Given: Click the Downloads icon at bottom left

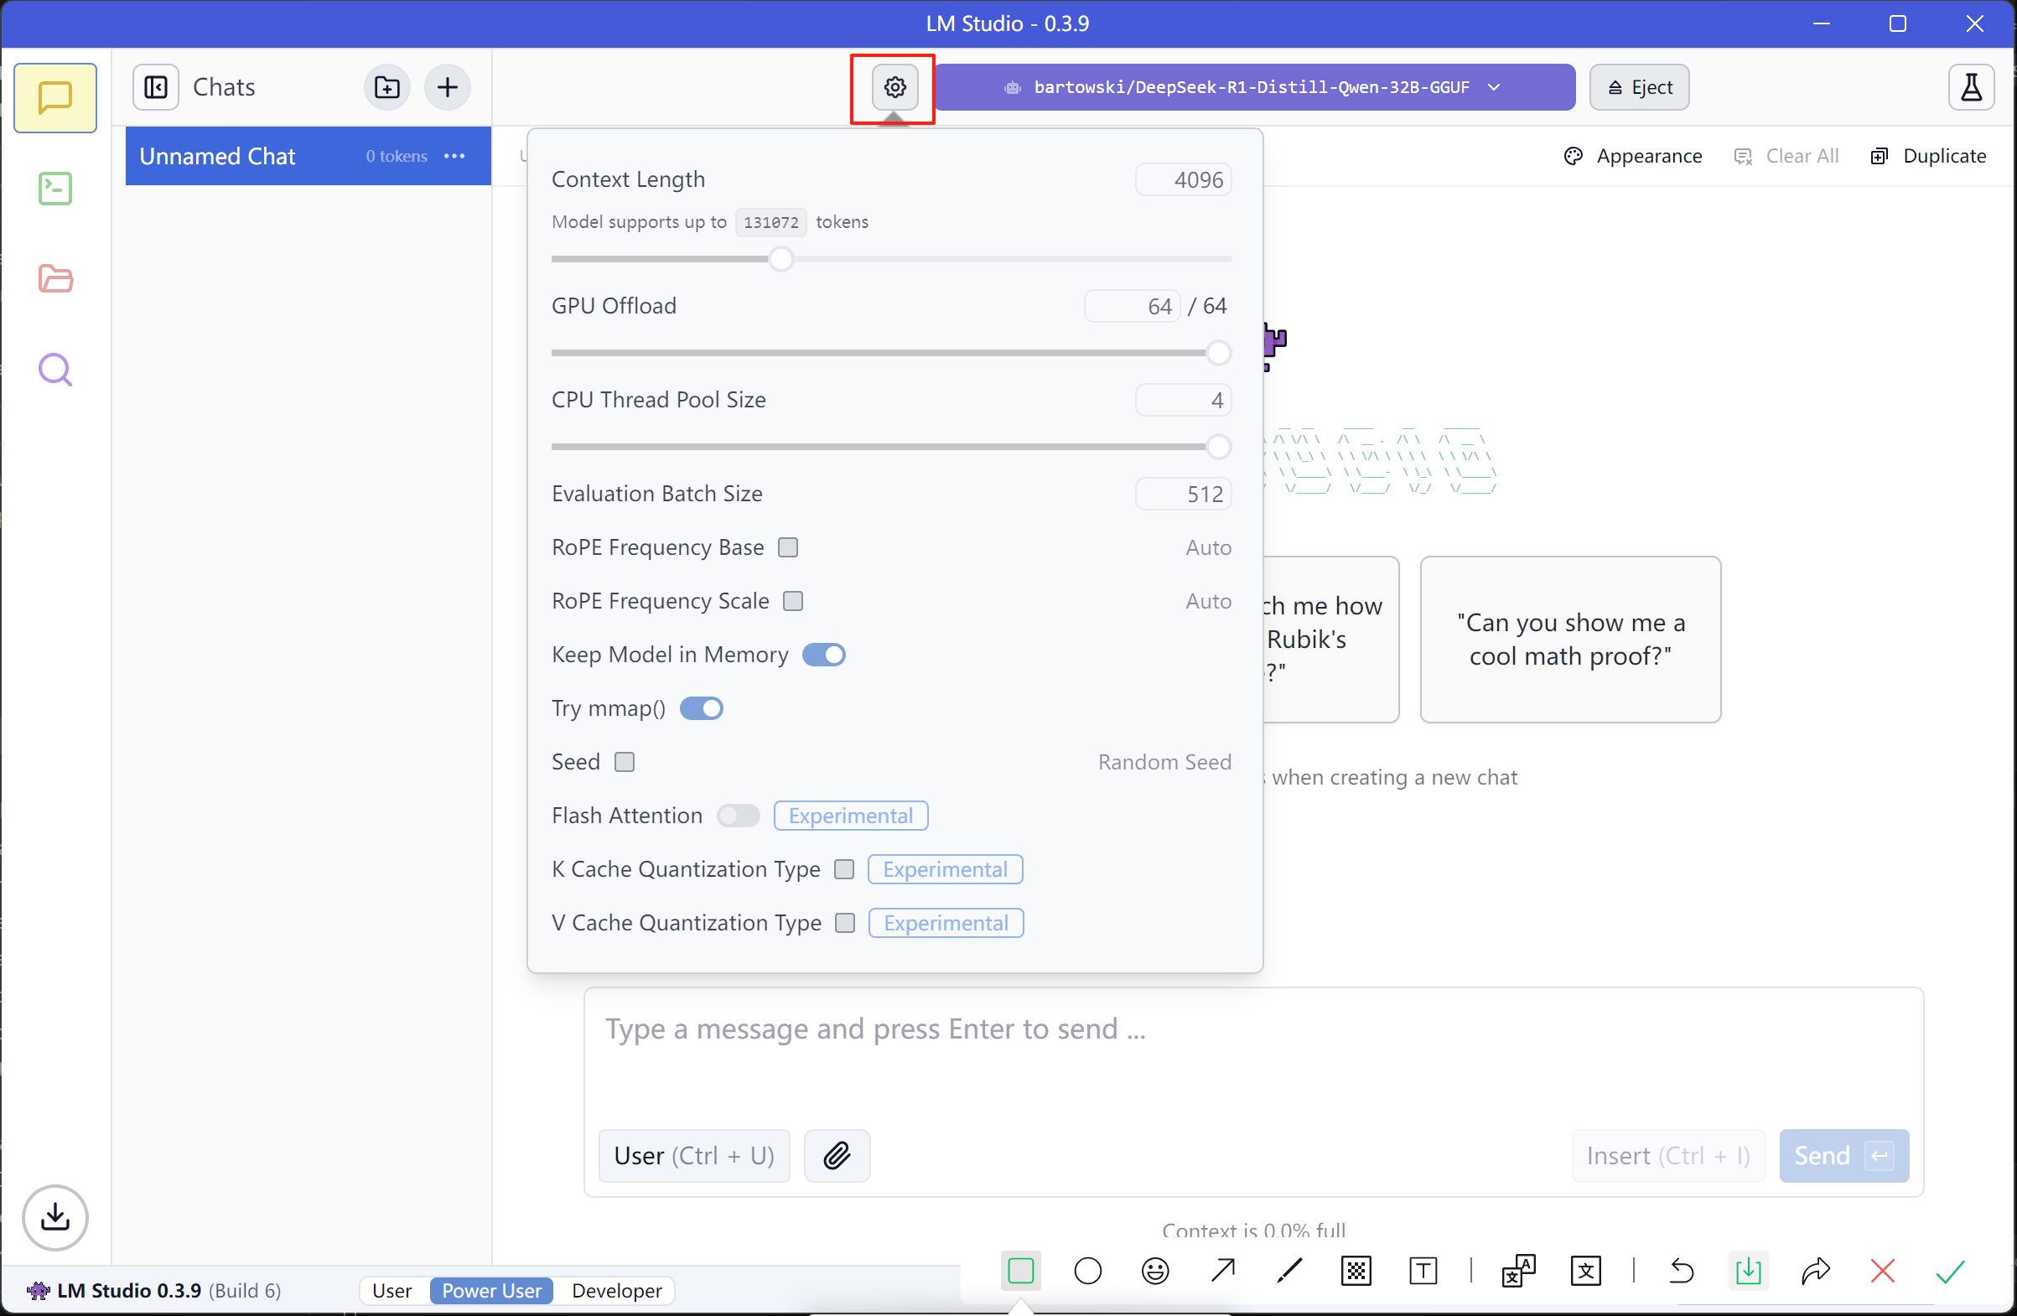Looking at the screenshot, I should 55,1217.
